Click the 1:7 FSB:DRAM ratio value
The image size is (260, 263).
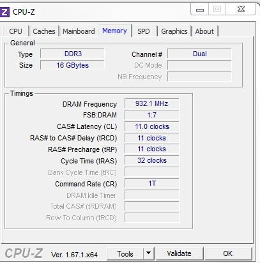[x=152, y=115]
